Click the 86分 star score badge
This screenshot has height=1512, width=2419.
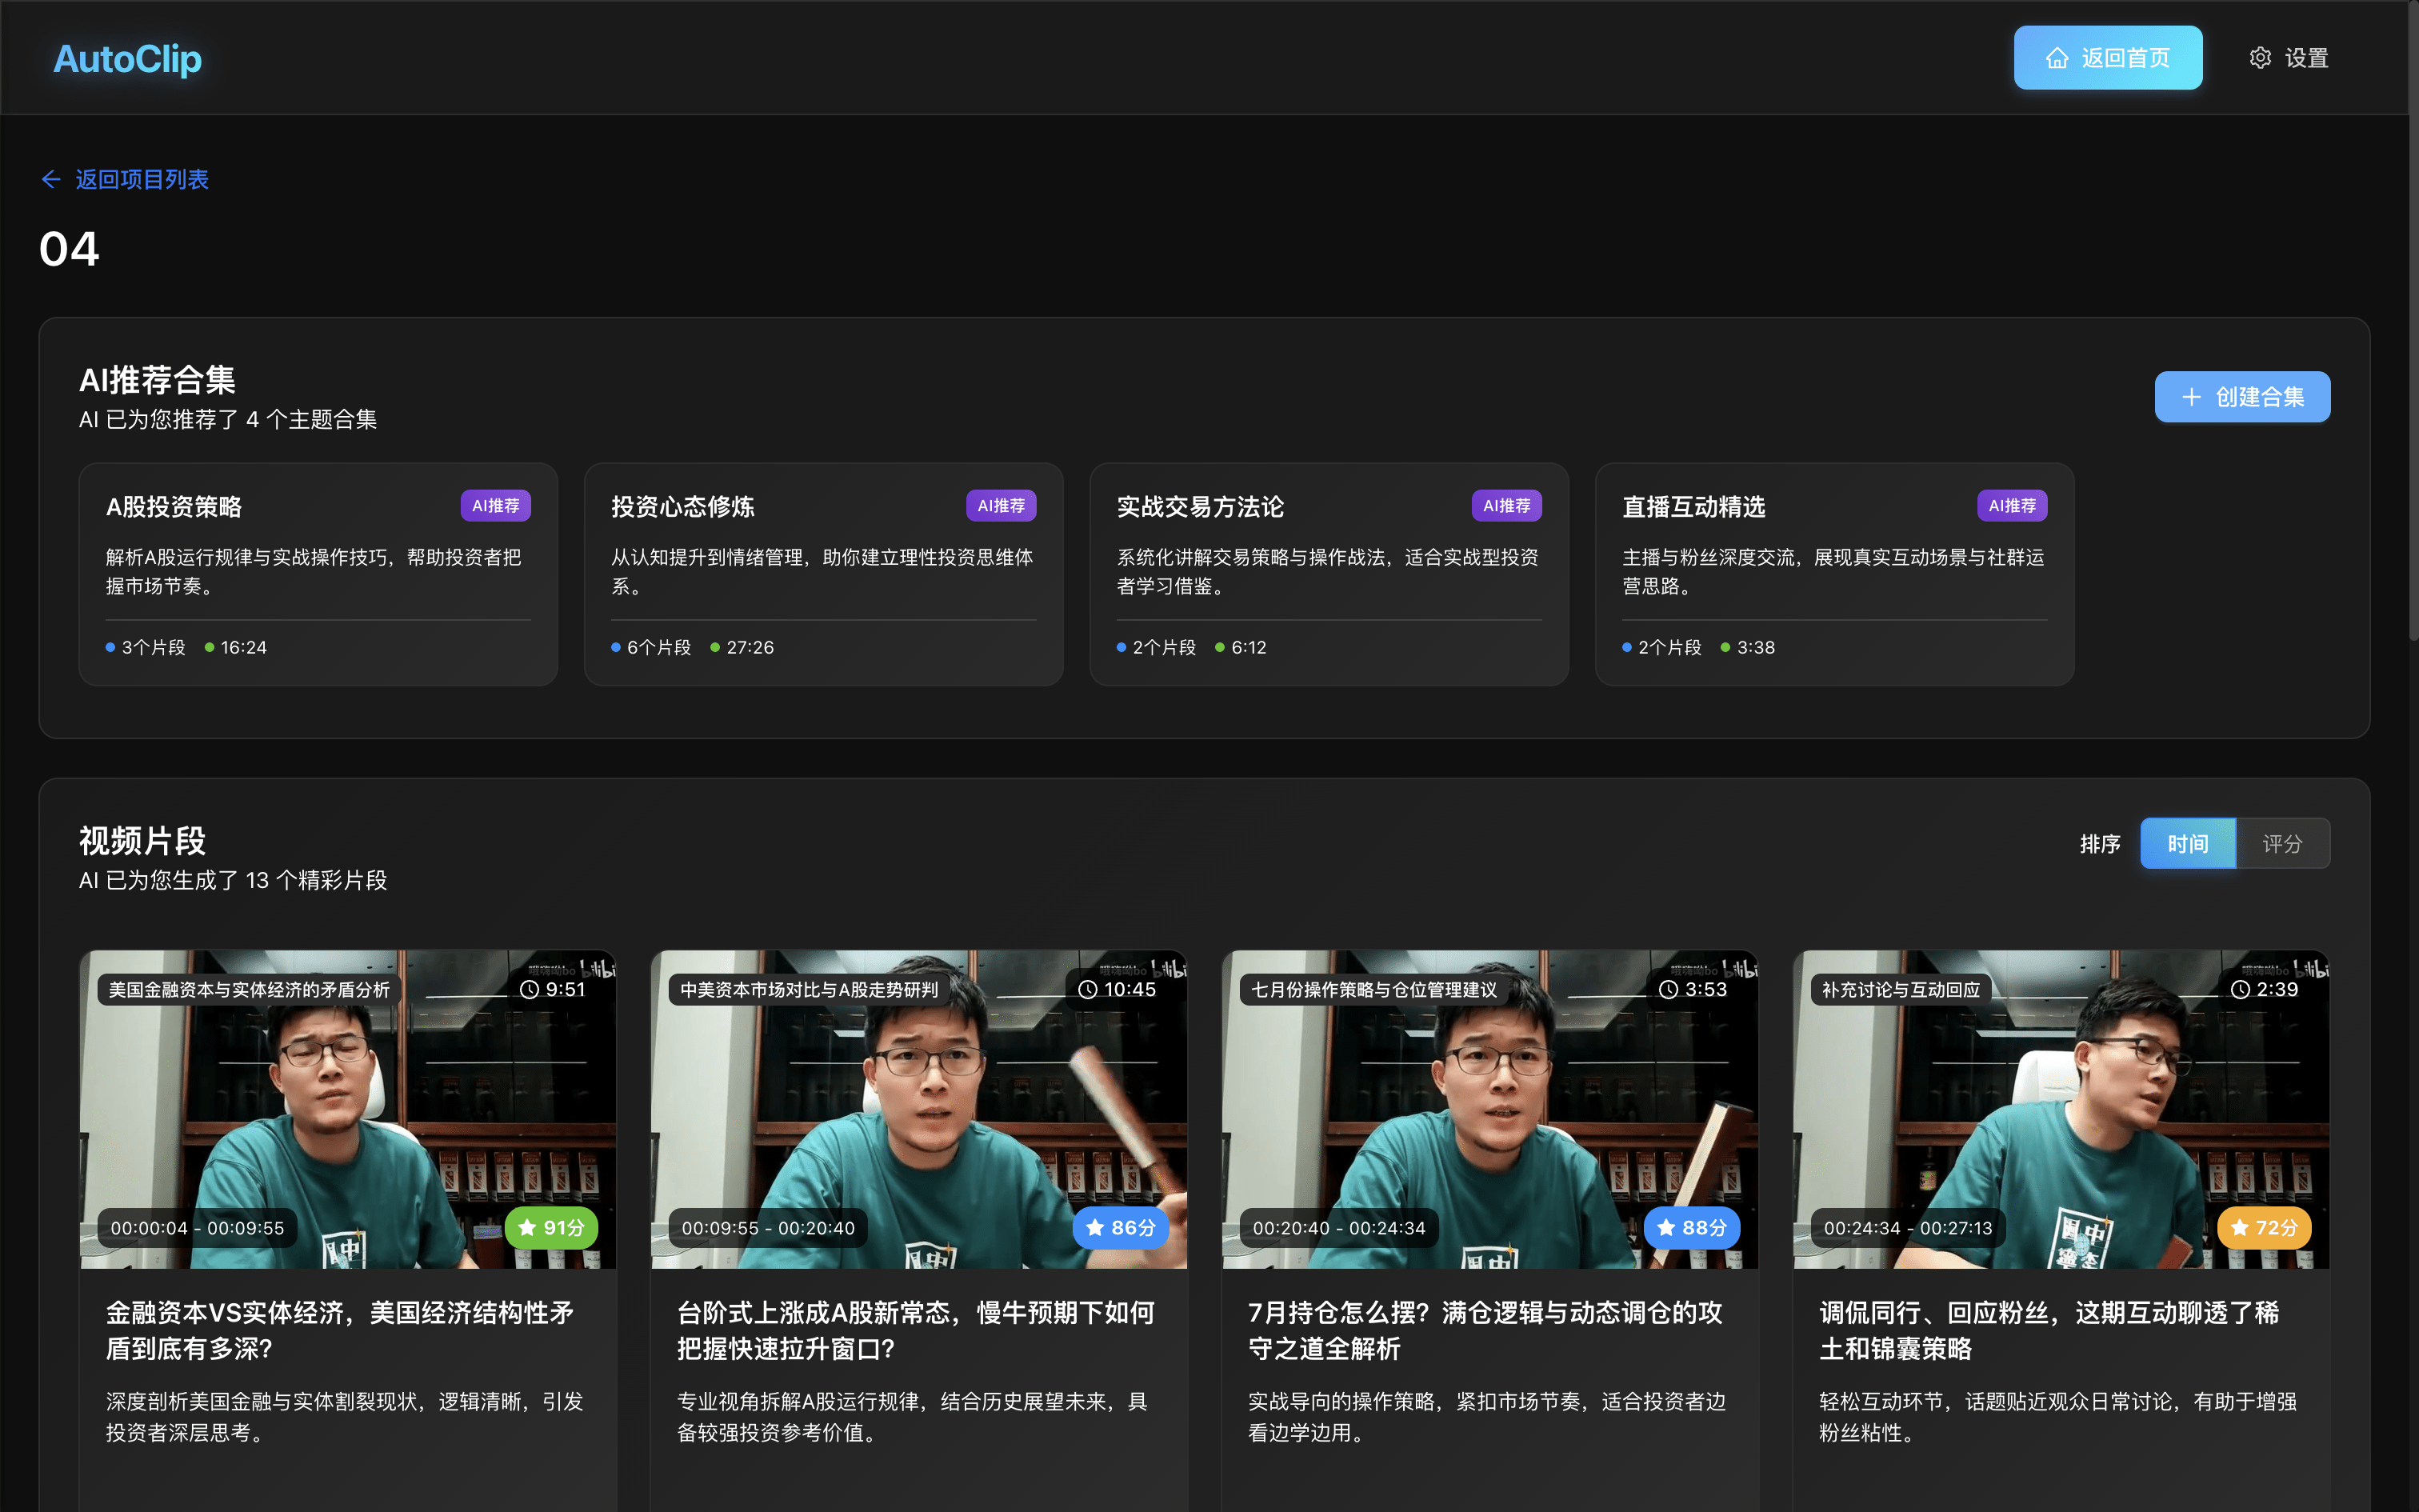coord(1120,1227)
